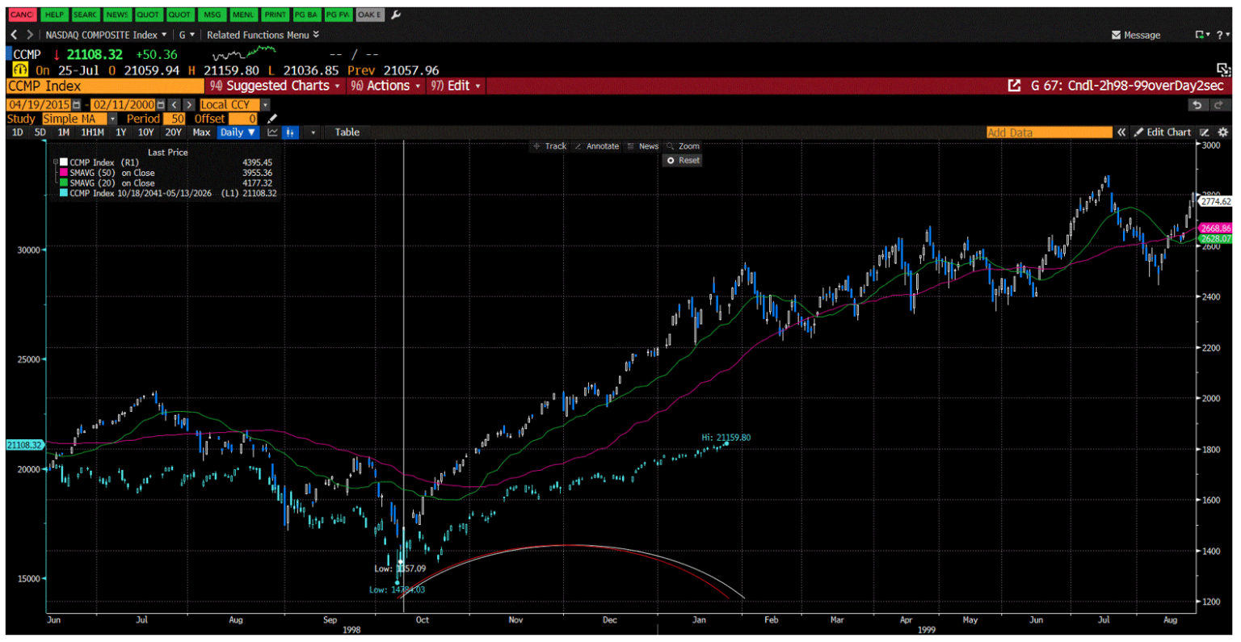Screen dimensions: 1241x642
Task: Toggle candlestick chart display icon
Action: click(291, 132)
